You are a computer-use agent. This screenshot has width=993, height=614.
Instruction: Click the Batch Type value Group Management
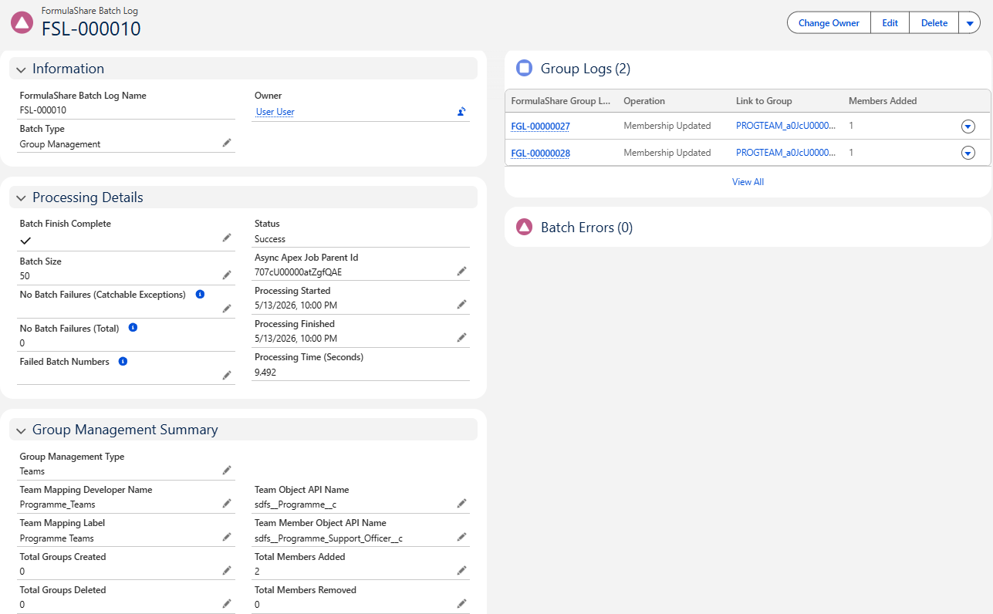point(60,144)
